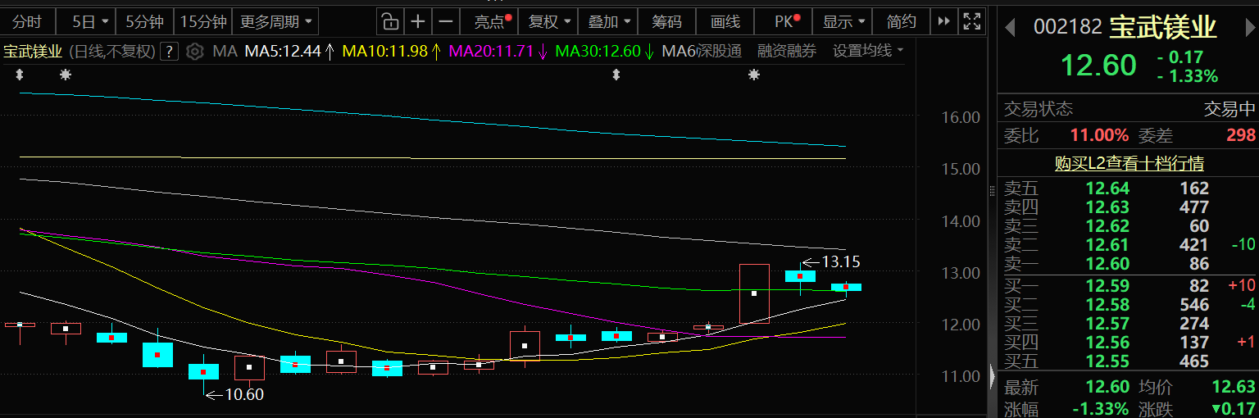Click the 宝武镁业 chart title label
Viewport: 1259px width, 418px height.
pos(33,52)
